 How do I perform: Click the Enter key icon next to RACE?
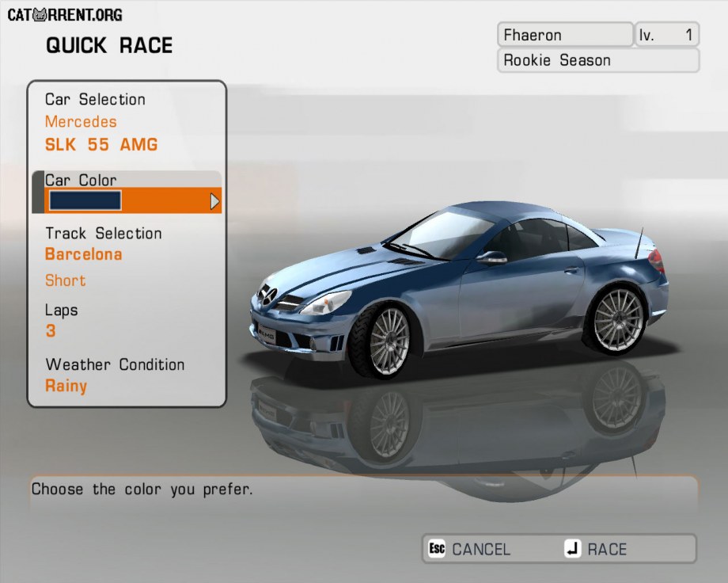tap(573, 549)
